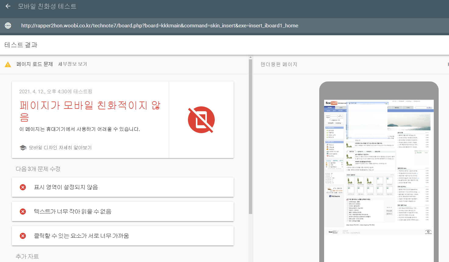Click 모바일 친화성 테스트 title

click(x=47, y=6)
